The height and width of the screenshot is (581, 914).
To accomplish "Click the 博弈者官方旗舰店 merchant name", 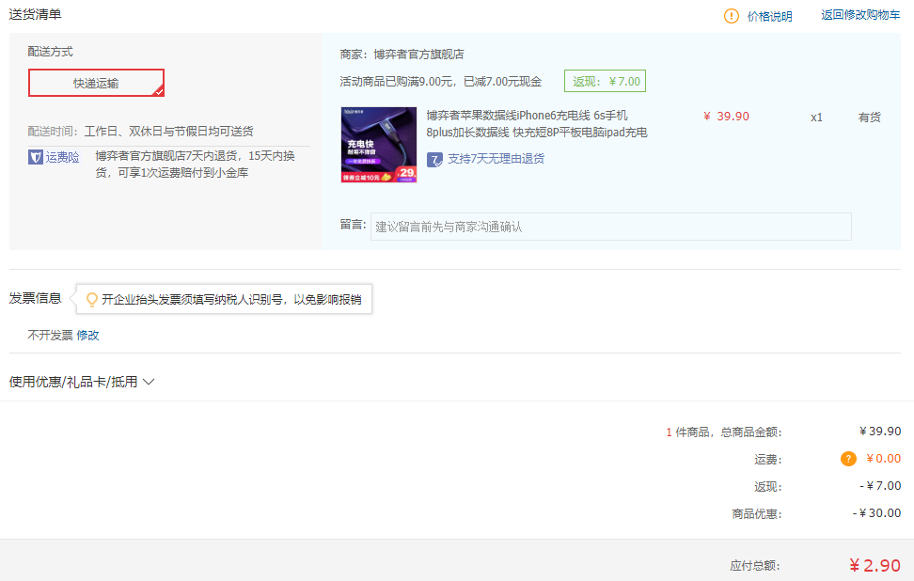I will point(418,55).
